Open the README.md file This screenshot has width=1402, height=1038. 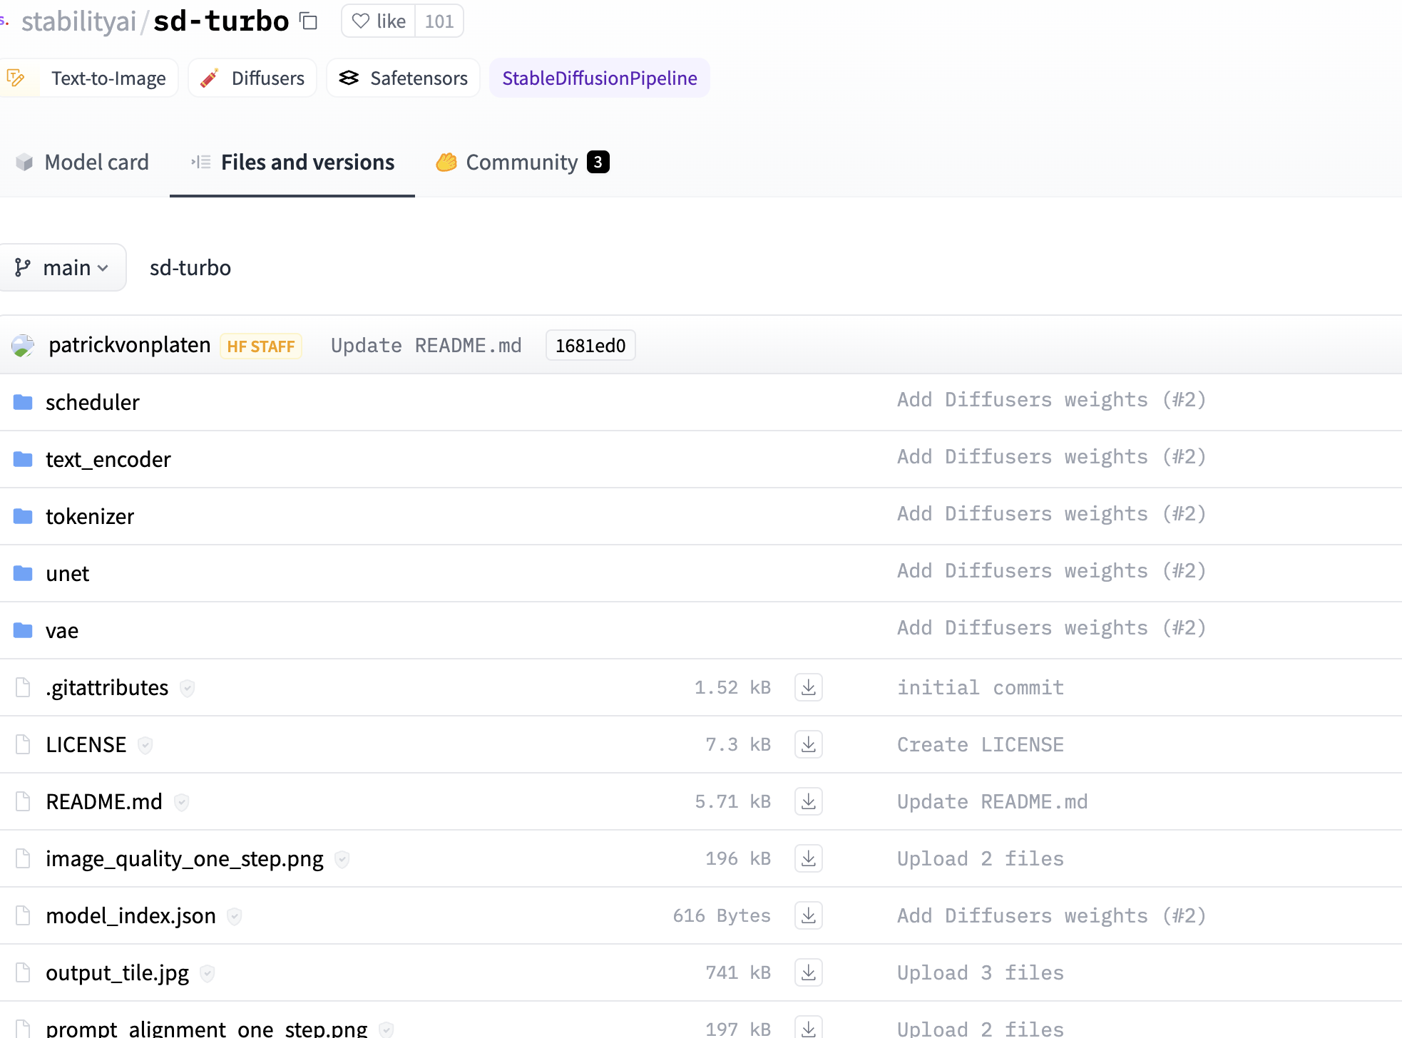coord(104,802)
